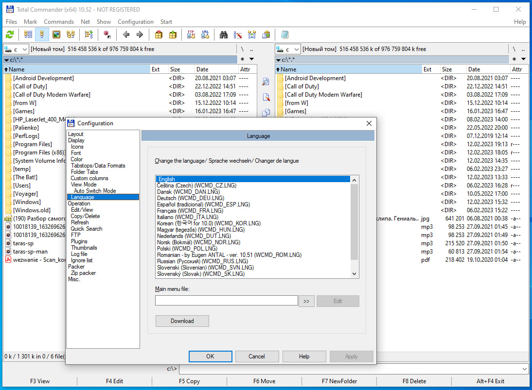This screenshot has height=390, width=532.
Task: Open the Help menu at right
Action: pos(519,22)
